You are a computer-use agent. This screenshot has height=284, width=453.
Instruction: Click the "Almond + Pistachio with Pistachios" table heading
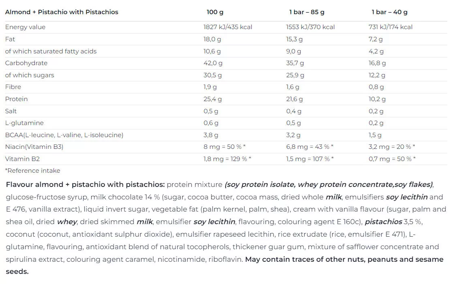[x=62, y=12]
